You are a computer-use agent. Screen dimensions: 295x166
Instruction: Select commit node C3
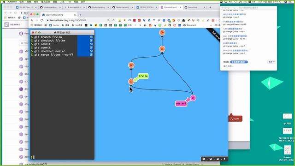[x=131, y=82]
